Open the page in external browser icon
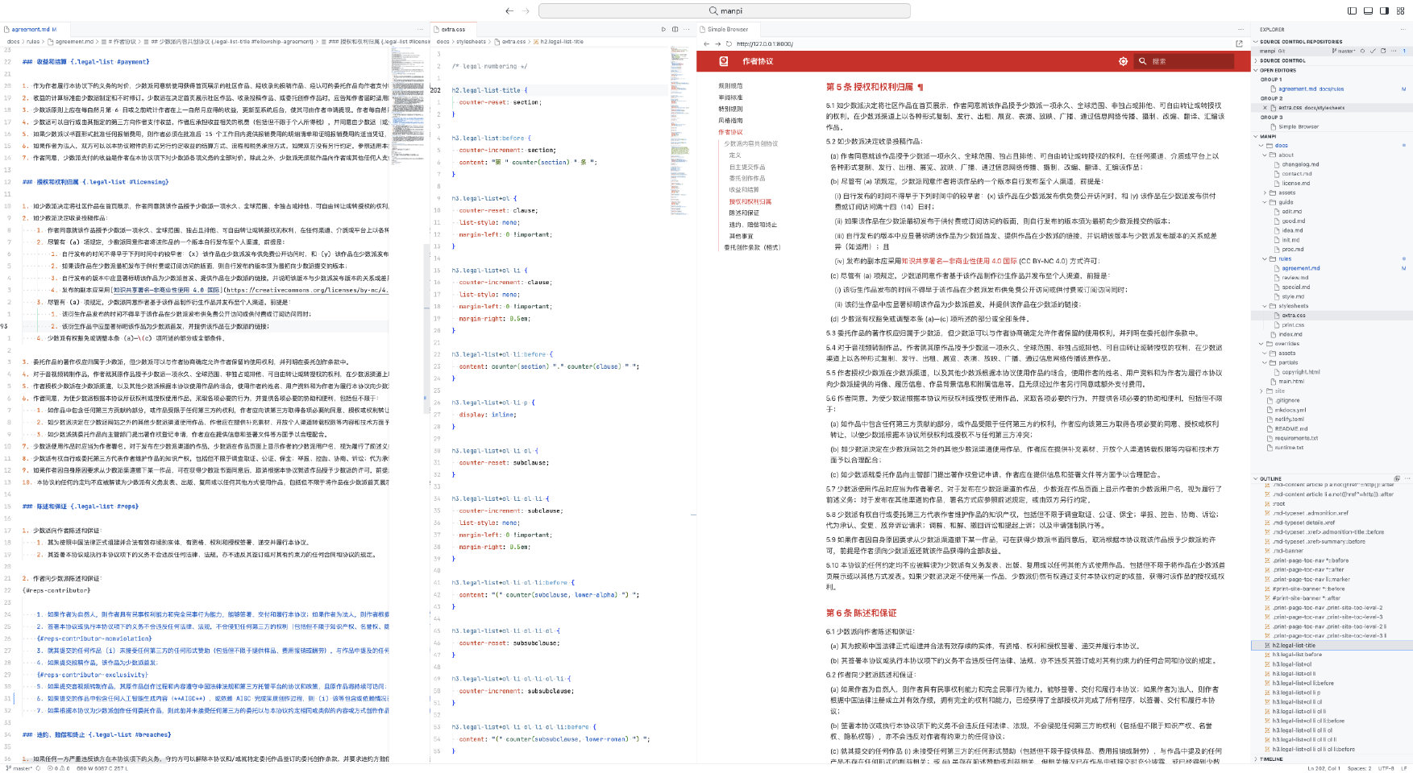This screenshot has width=1413, height=773. [x=1239, y=43]
